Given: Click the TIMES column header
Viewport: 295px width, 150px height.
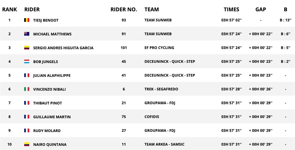Looking at the screenshot, I should [x=231, y=10].
